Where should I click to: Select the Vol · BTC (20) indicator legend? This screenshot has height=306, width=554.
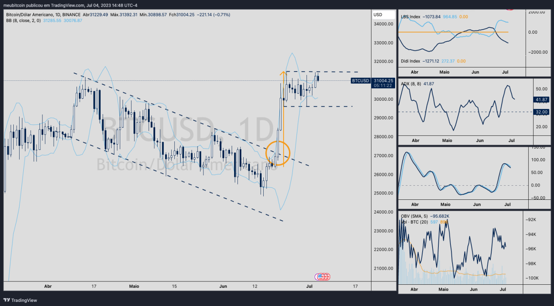click(x=414, y=222)
